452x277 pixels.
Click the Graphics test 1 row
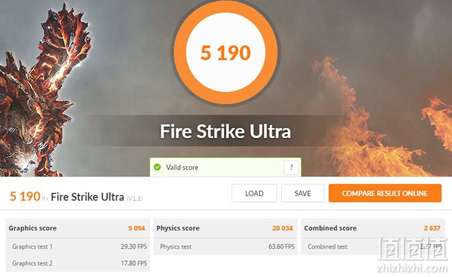tap(78, 247)
